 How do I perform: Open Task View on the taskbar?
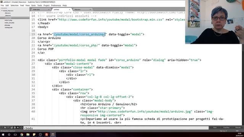15,134
